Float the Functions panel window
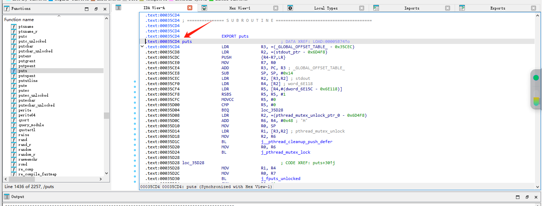This screenshot has height=206, width=542. click(x=96, y=9)
